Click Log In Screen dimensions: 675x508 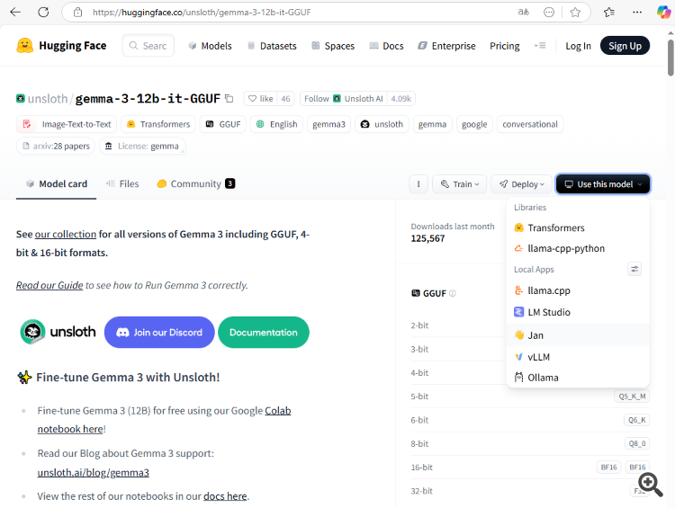[578, 46]
